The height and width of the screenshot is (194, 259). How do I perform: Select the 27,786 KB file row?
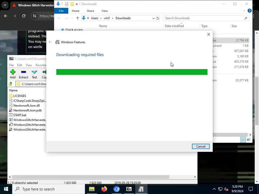coord(231,40)
